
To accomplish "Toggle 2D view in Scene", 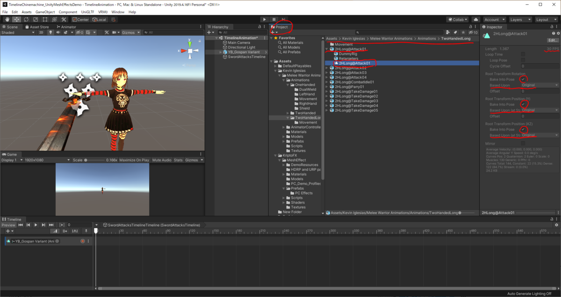I will pyautogui.click(x=41, y=33).
